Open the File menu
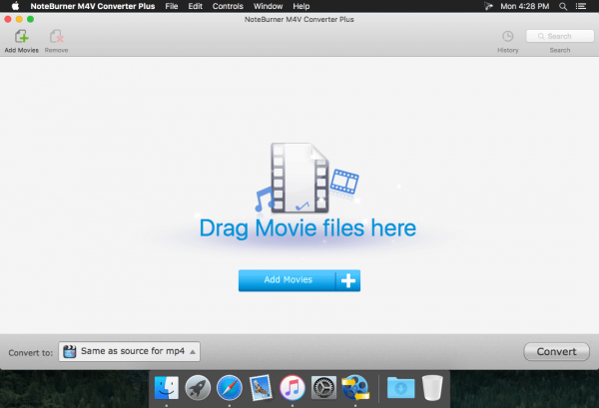Screen dimensions: 599x408 click(x=172, y=7)
